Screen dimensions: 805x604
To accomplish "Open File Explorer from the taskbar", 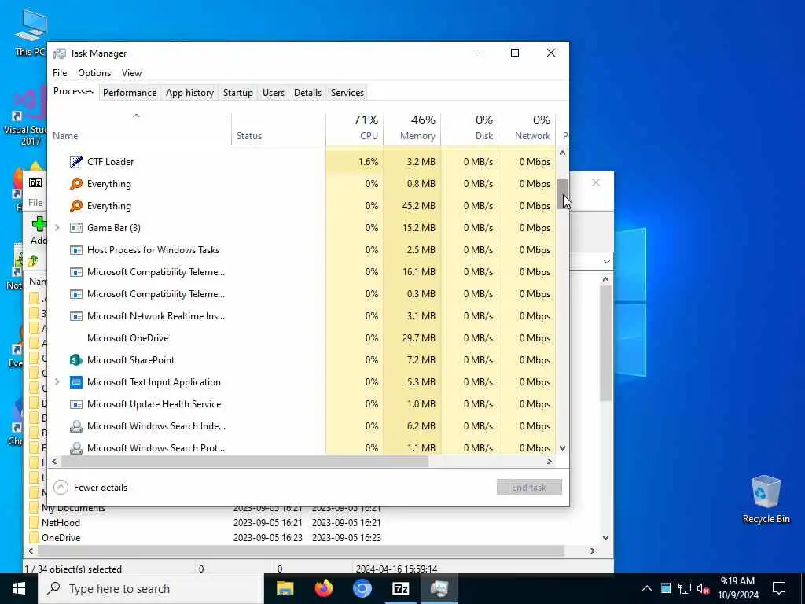I will click(x=285, y=588).
